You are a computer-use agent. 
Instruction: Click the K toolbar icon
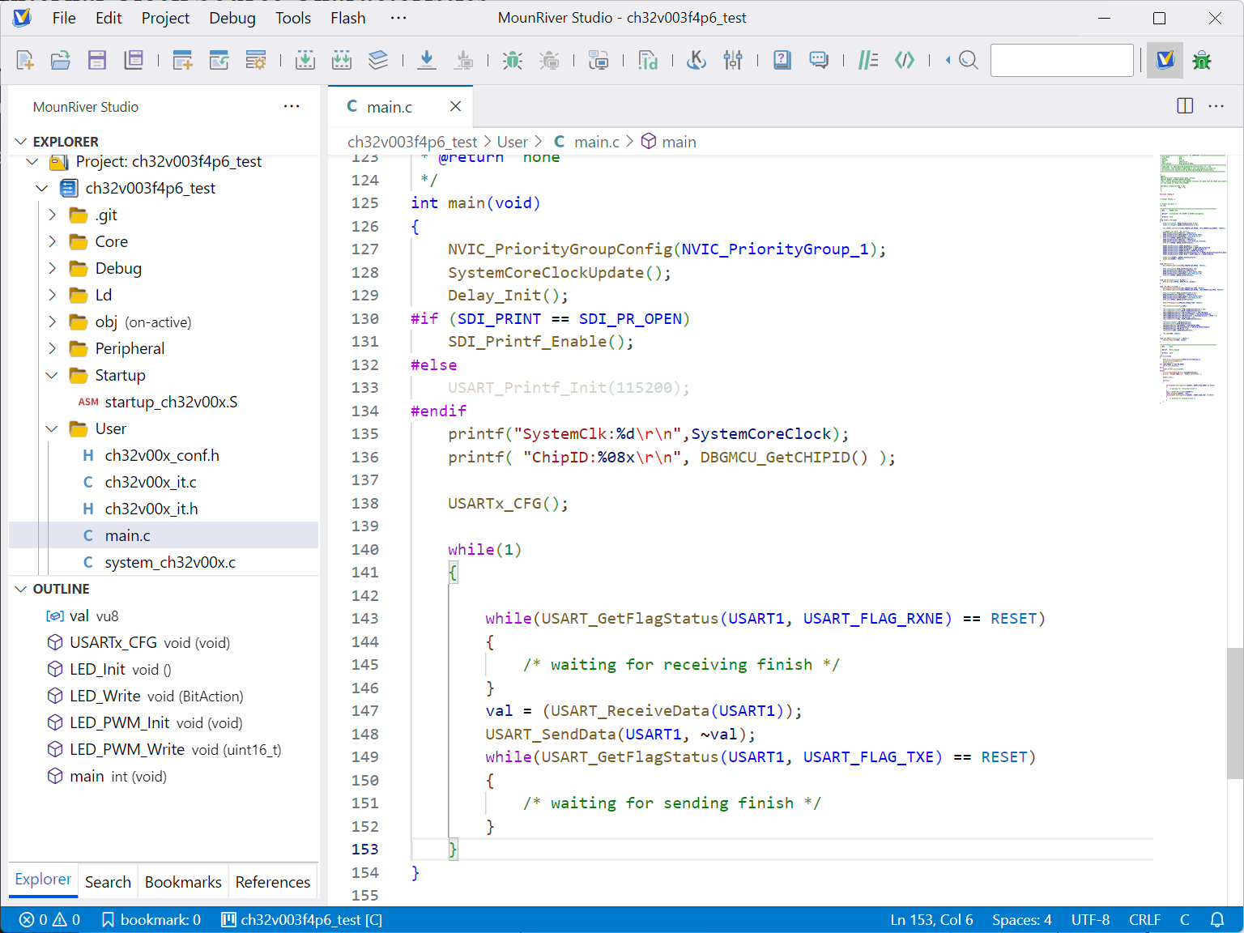click(697, 60)
